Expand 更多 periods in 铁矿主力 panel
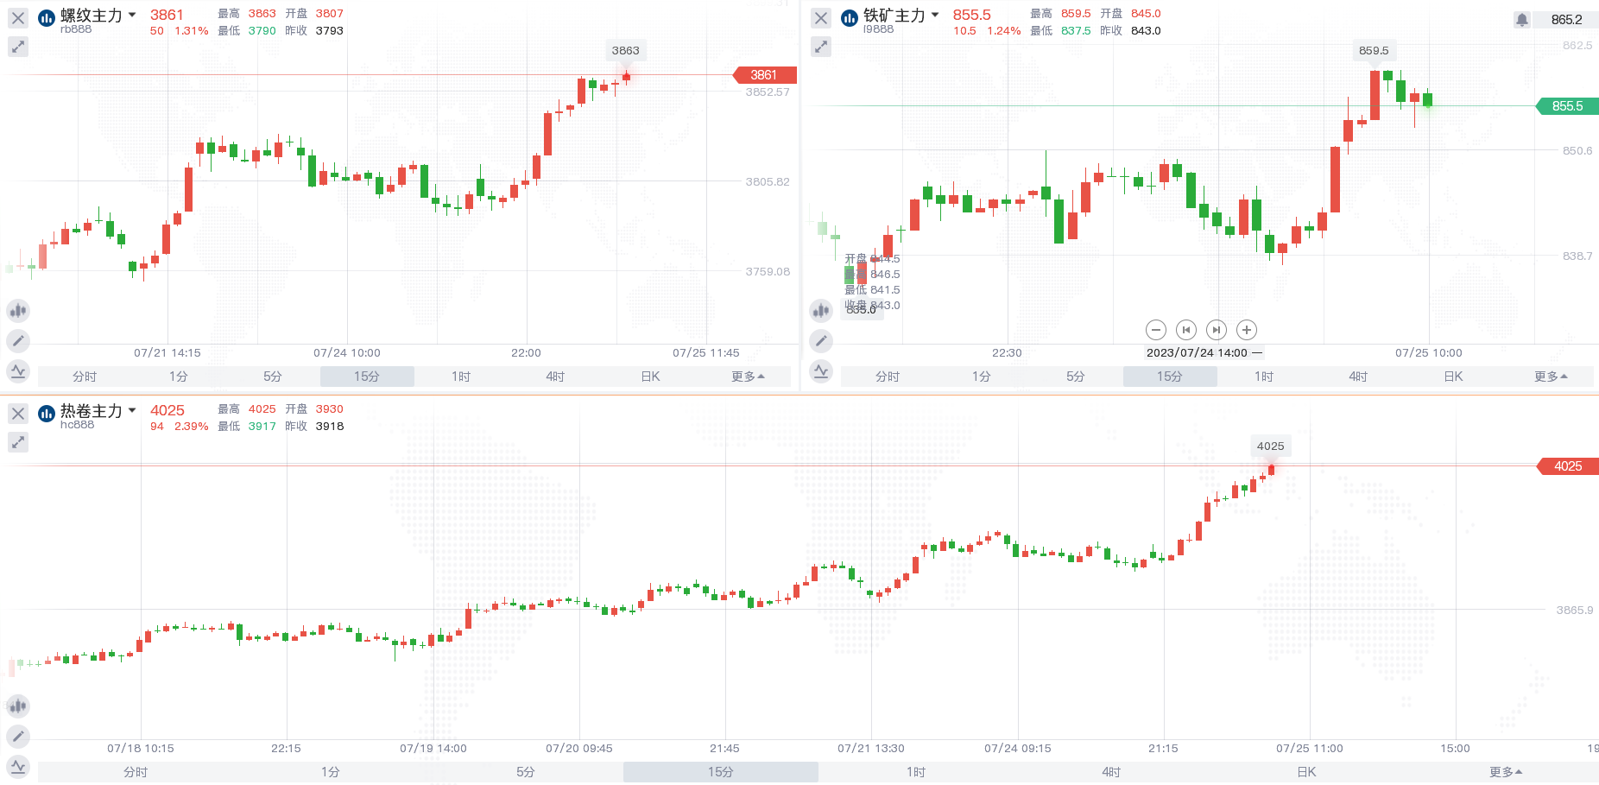Viewport: 1599px width, 785px height. (x=1551, y=377)
